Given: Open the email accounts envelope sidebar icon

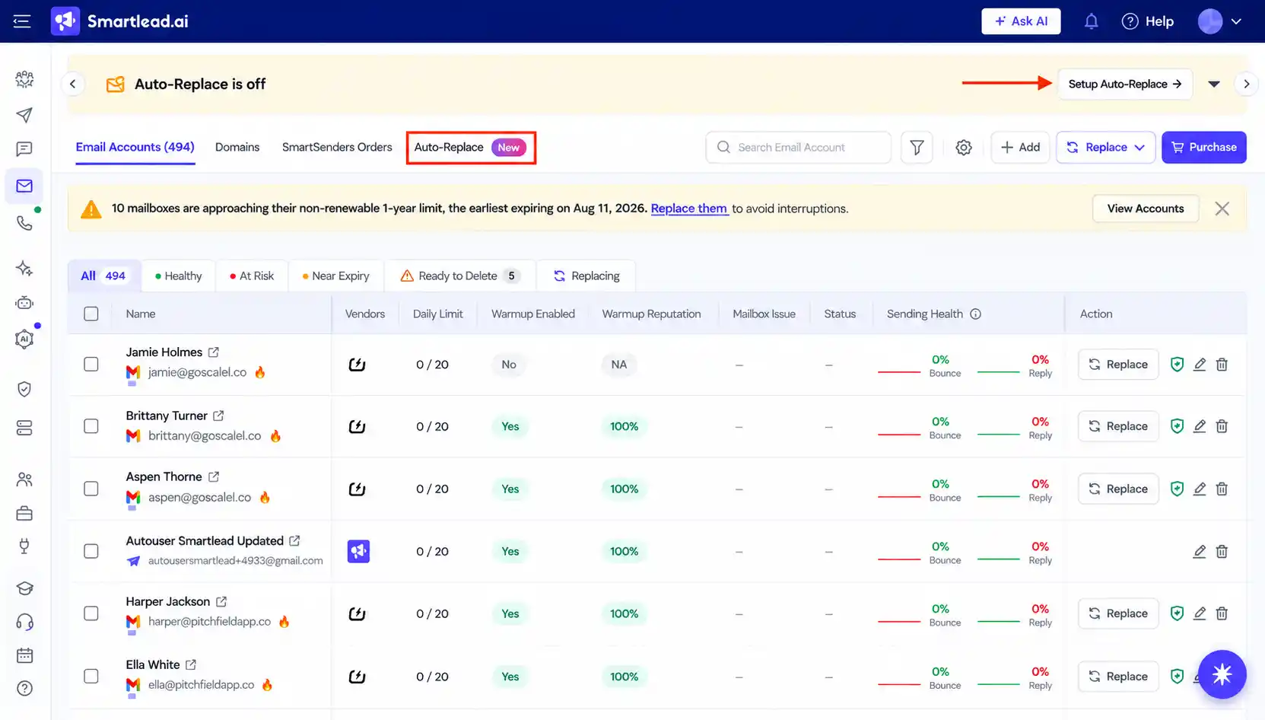Looking at the screenshot, I should pyautogui.click(x=24, y=186).
